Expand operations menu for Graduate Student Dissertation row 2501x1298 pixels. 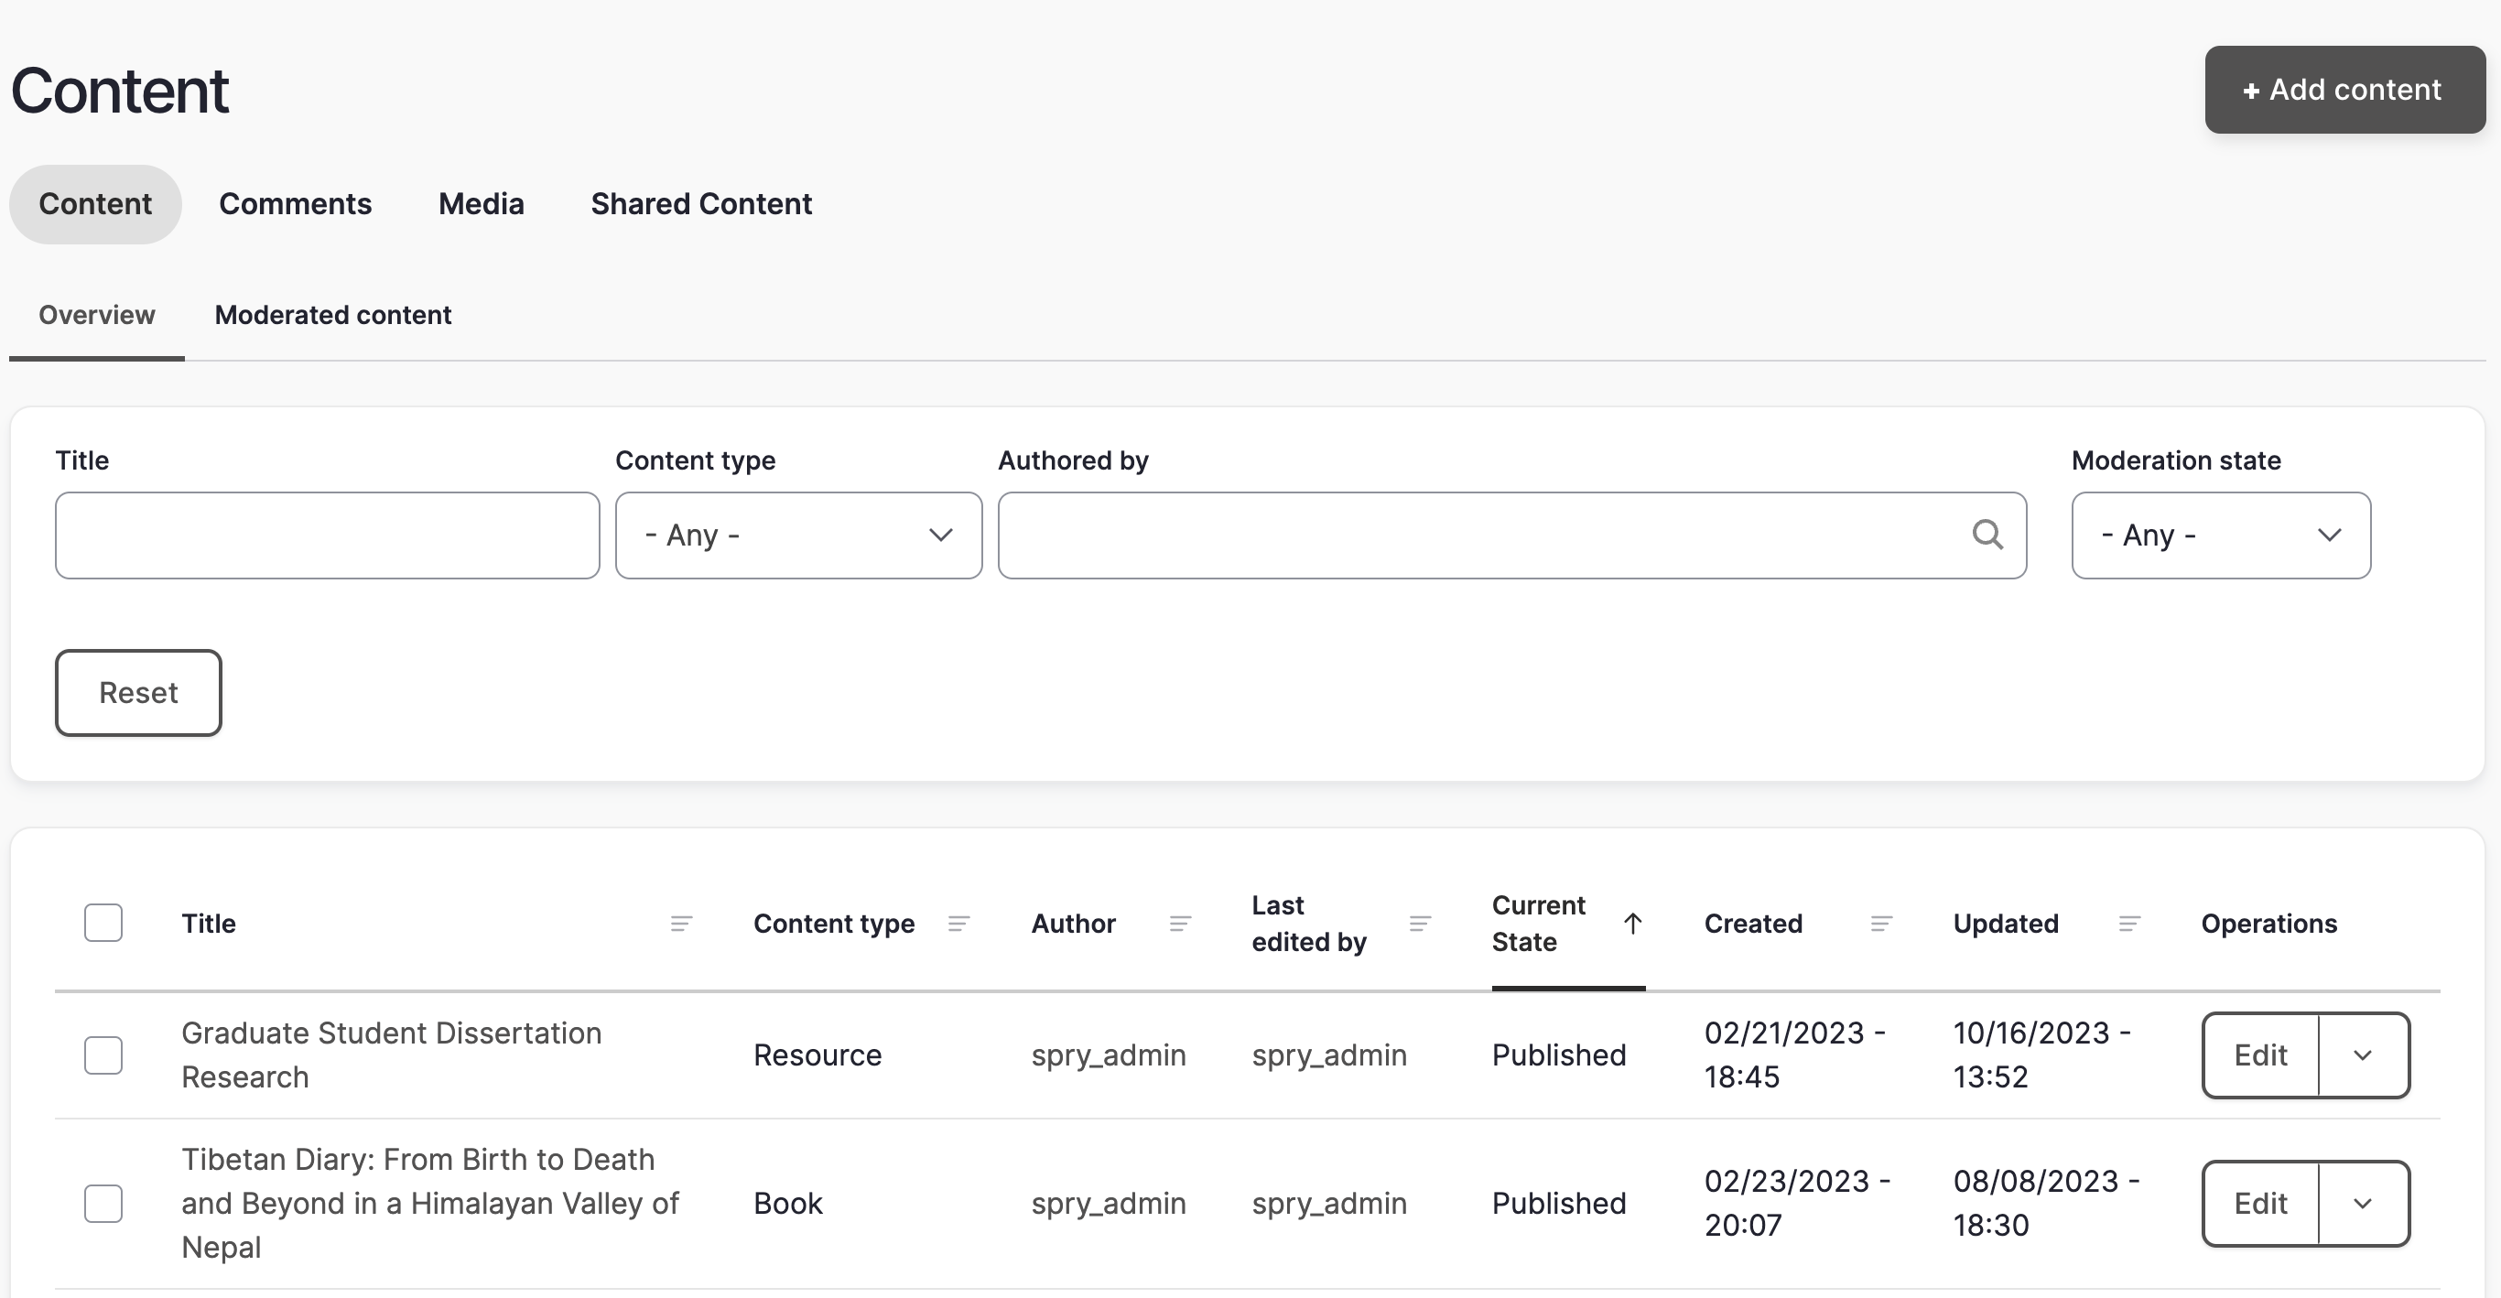2363,1055
